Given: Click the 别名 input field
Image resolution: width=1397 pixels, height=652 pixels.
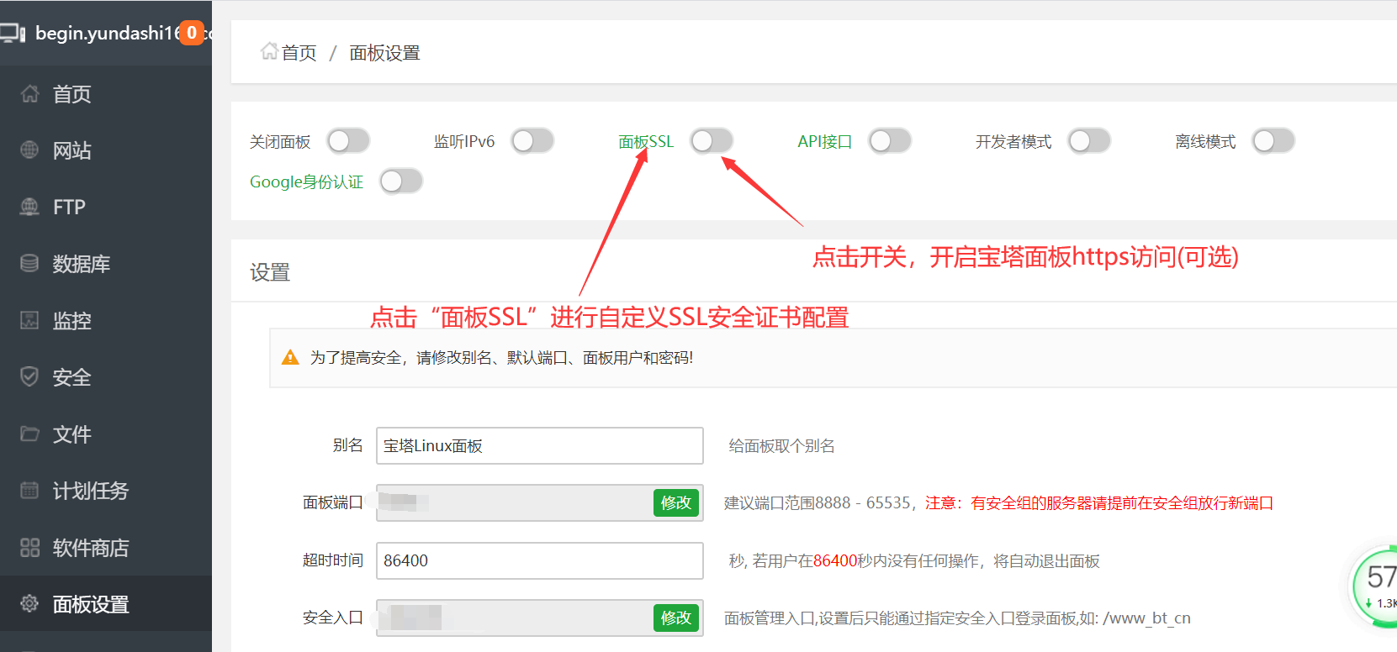Looking at the screenshot, I should 540,445.
